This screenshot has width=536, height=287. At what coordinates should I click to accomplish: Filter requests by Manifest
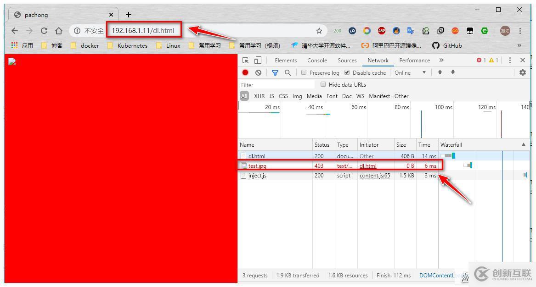coord(379,96)
